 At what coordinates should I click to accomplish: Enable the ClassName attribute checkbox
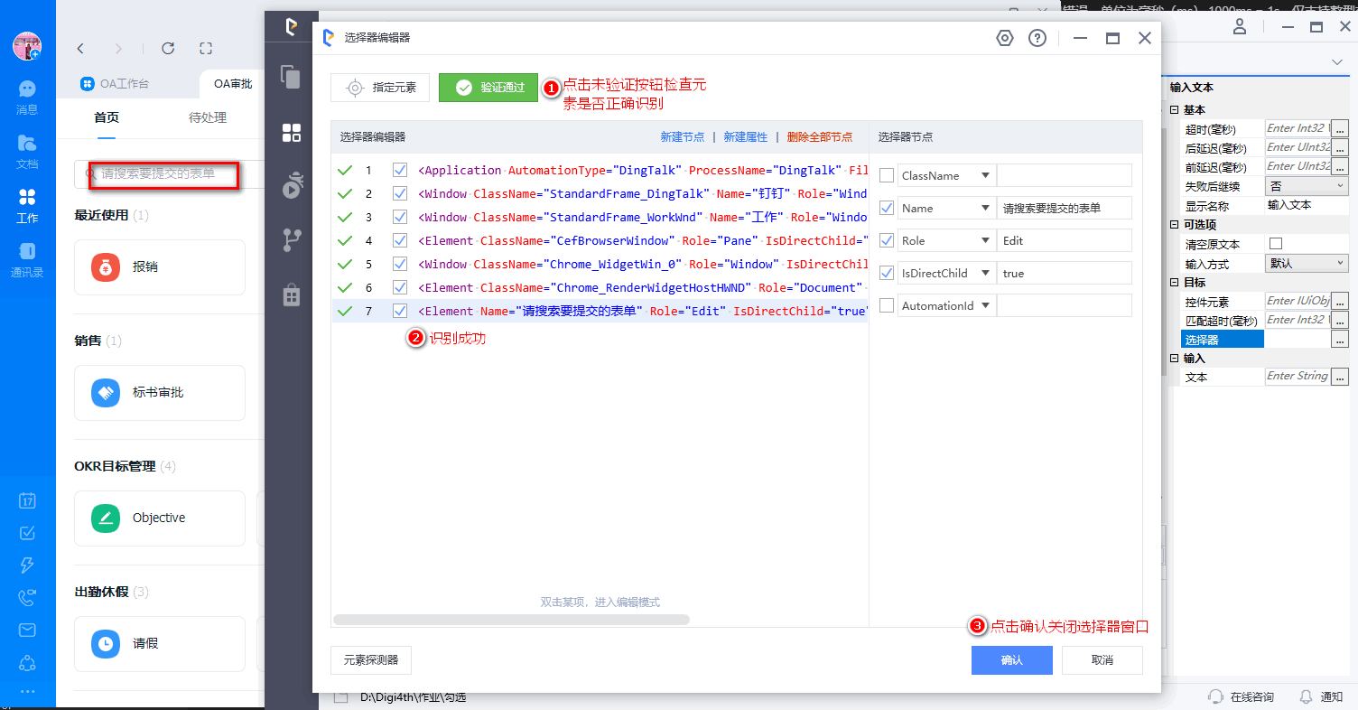point(887,175)
